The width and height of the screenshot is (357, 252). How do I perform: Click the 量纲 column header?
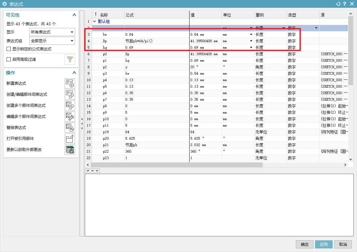(271, 15)
